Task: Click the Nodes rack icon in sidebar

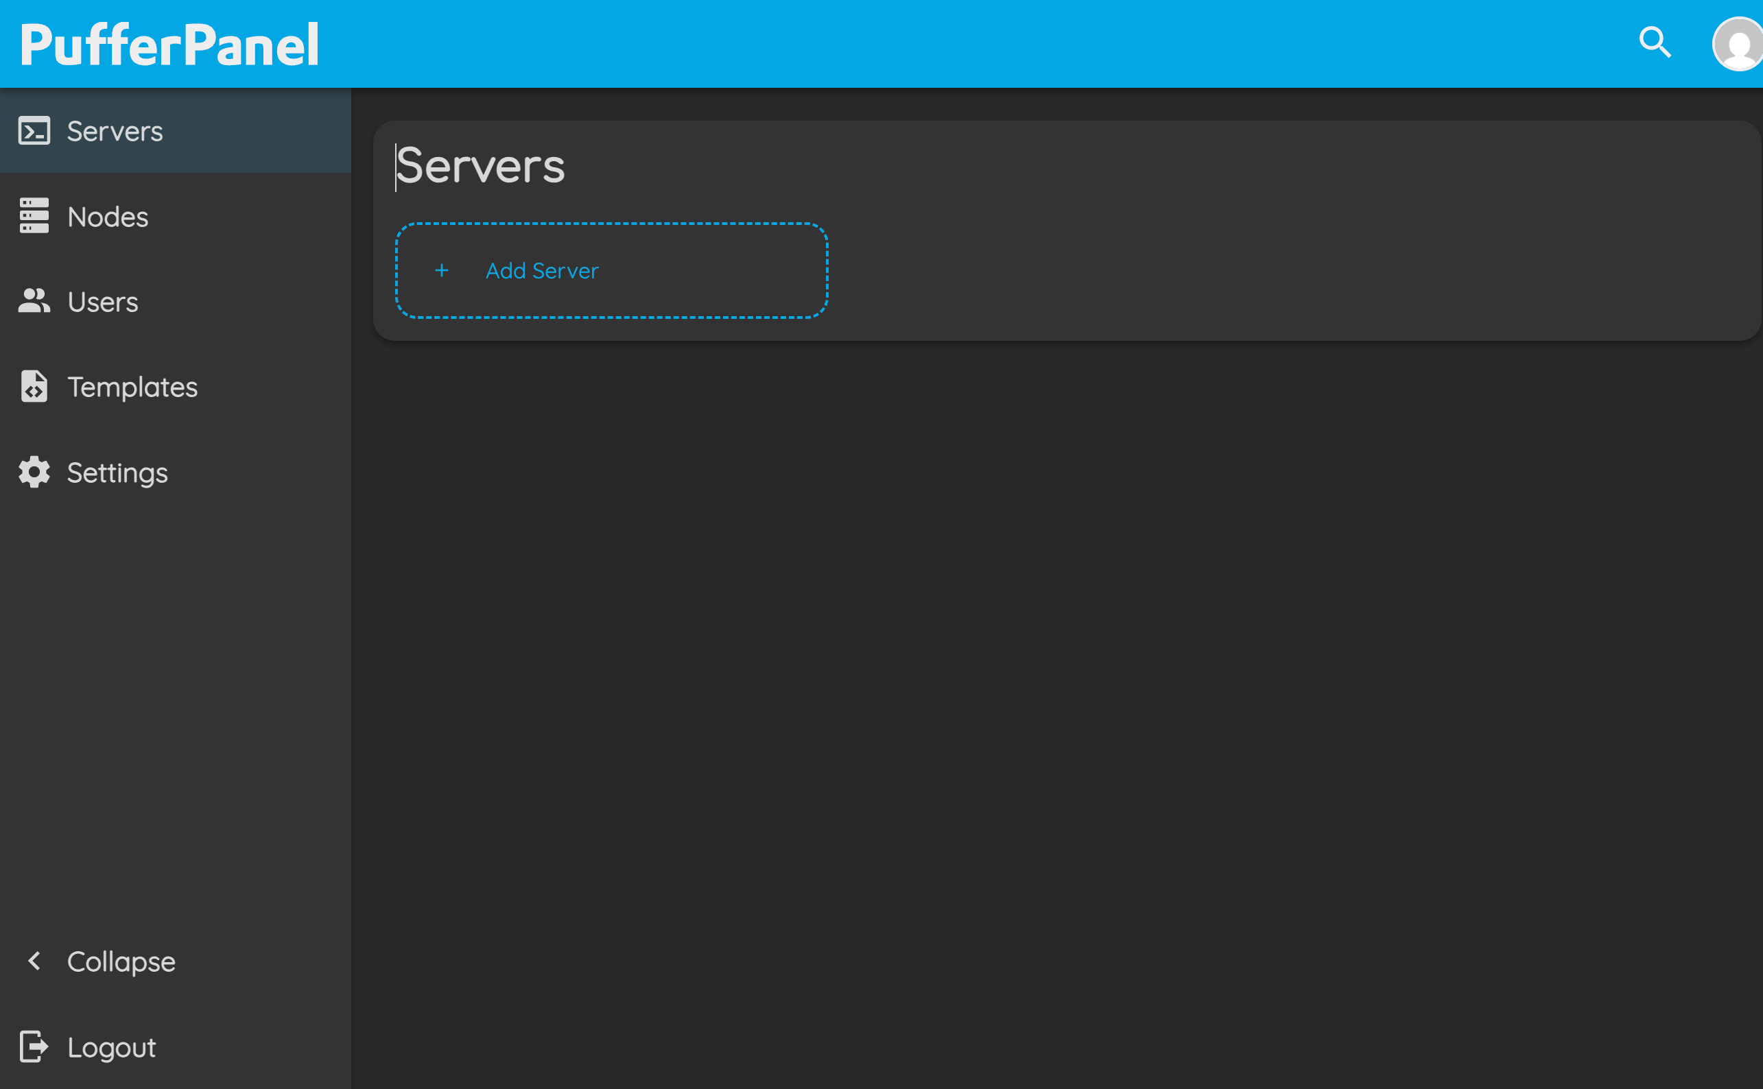Action: [x=34, y=216]
